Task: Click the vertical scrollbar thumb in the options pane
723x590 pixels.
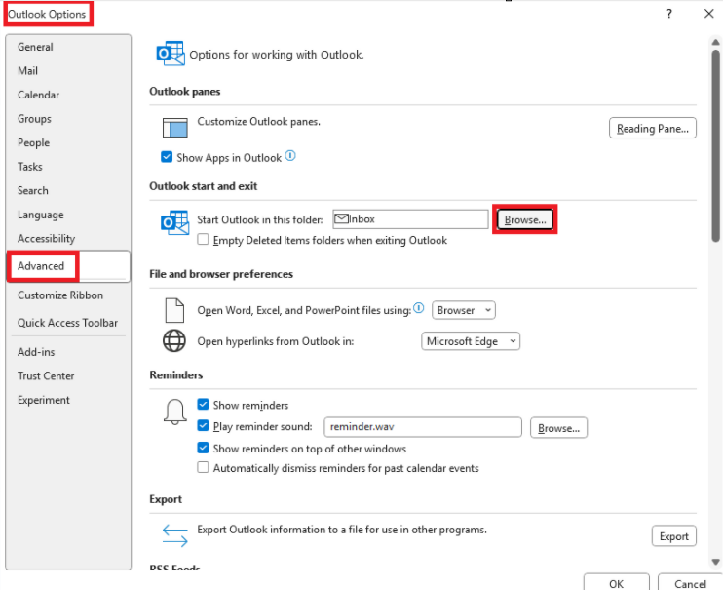Action: point(715,145)
